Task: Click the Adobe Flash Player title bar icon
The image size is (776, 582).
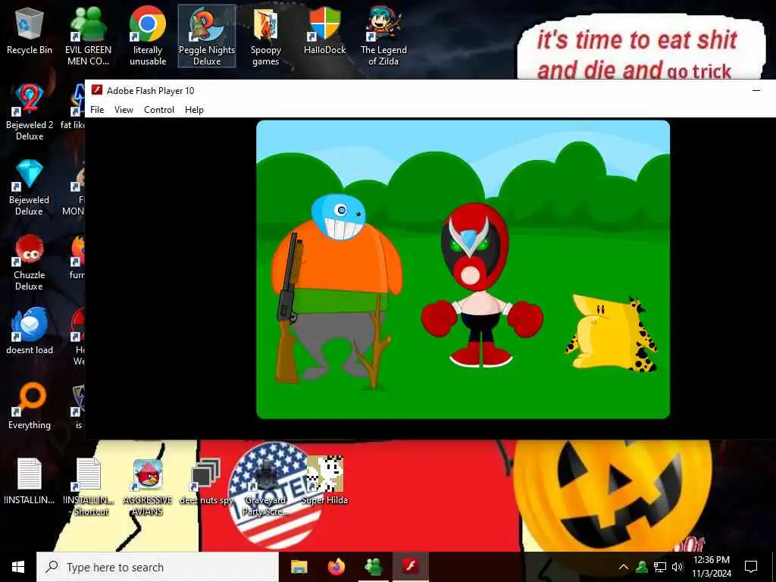Action: pyautogui.click(x=96, y=91)
